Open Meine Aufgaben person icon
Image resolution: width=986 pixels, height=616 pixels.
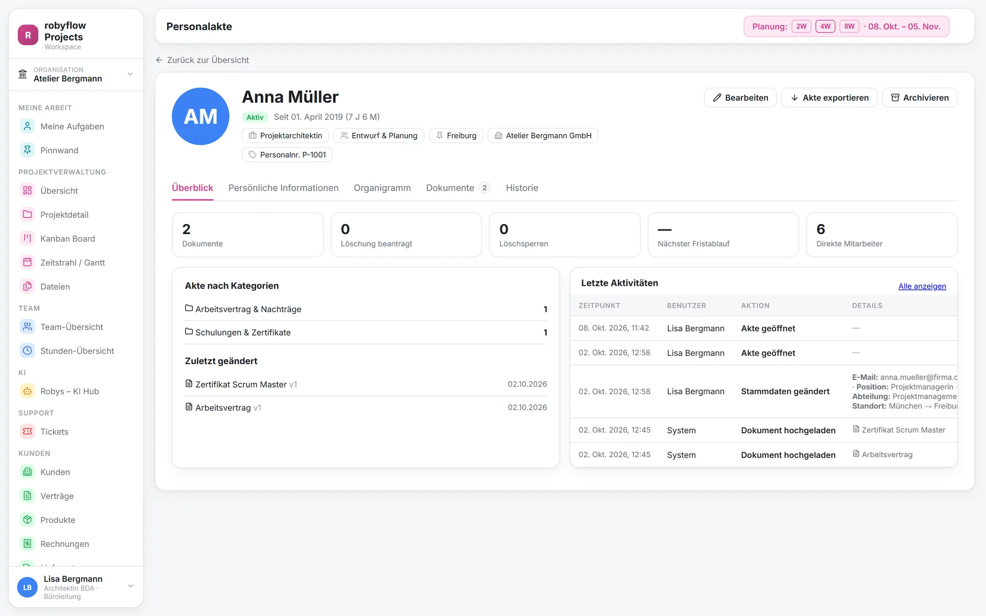click(x=27, y=126)
